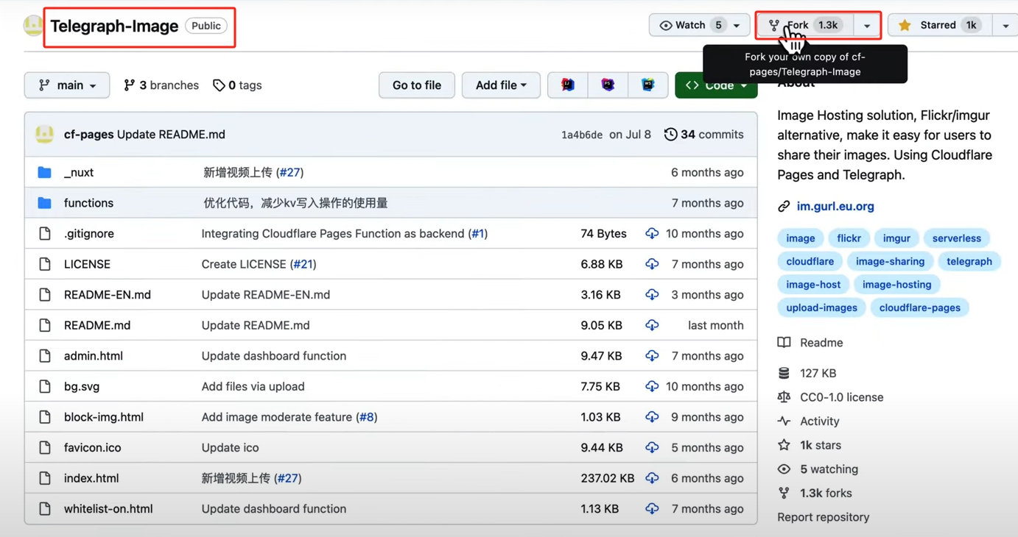1018x537 pixels.
Task: Open the im.gurl.eu.org website link
Action: 835,207
